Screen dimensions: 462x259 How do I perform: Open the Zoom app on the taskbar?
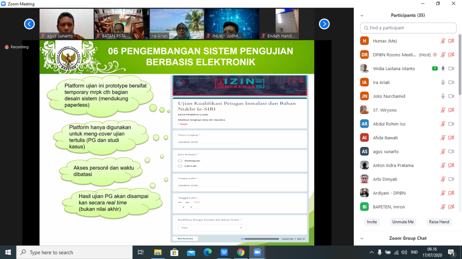coord(257,252)
